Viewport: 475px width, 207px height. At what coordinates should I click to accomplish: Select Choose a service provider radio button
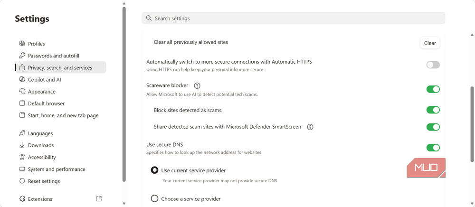coord(154,198)
